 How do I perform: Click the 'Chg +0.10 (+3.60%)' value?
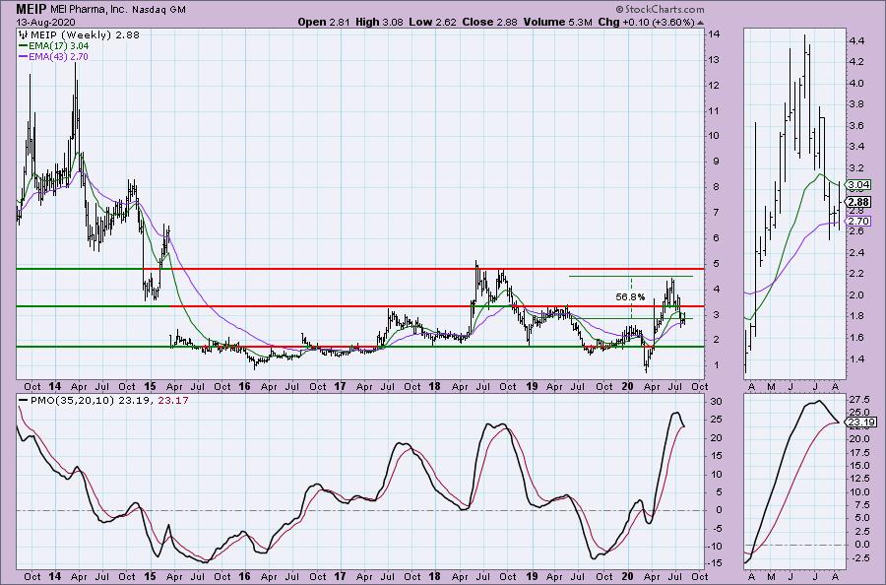tap(646, 22)
